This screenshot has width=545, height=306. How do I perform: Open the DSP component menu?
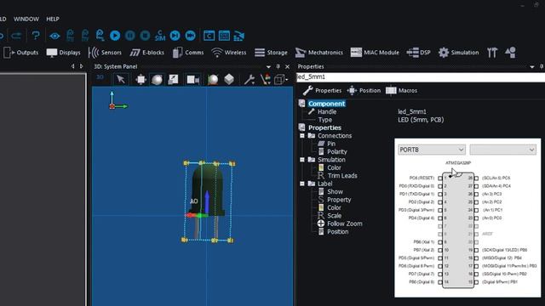click(418, 53)
